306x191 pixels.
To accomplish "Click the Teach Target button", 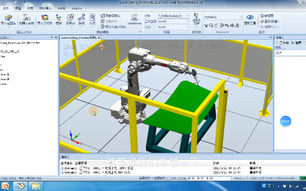I will [x=110, y=16].
